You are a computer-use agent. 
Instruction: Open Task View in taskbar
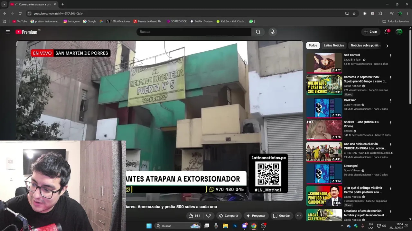[207, 226]
